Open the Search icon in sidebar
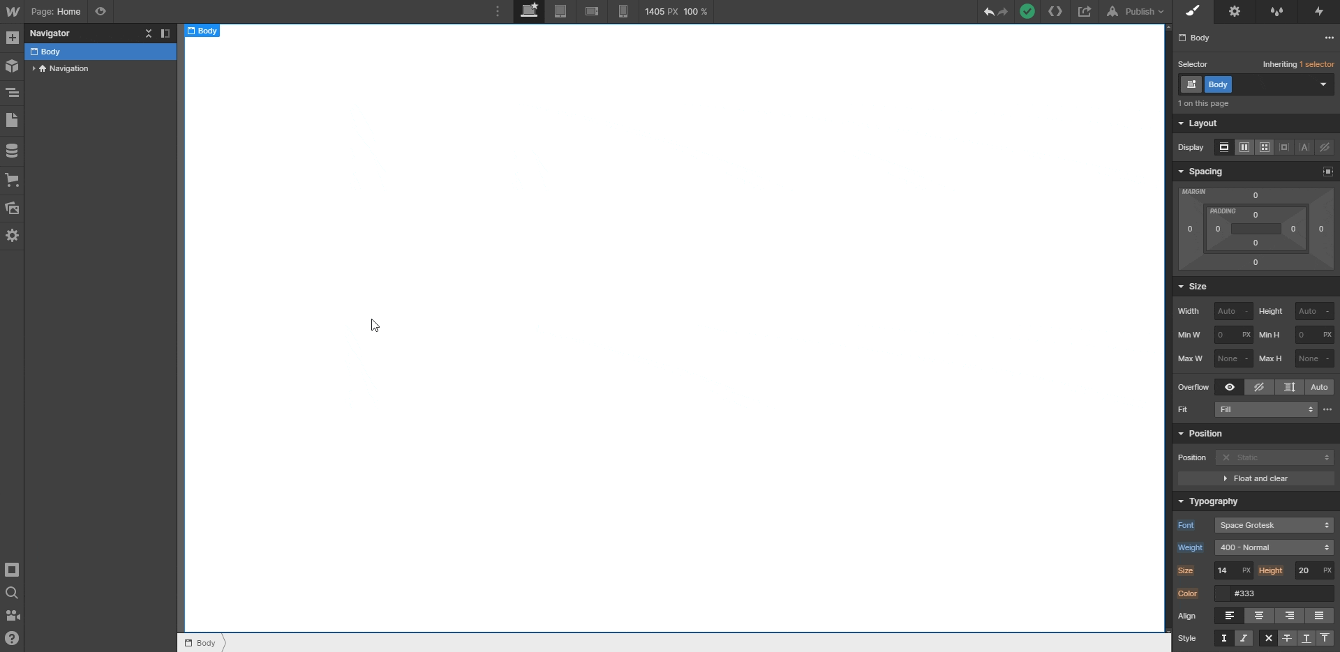This screenshot has width=1340, height=652. [x=12, y=593]
